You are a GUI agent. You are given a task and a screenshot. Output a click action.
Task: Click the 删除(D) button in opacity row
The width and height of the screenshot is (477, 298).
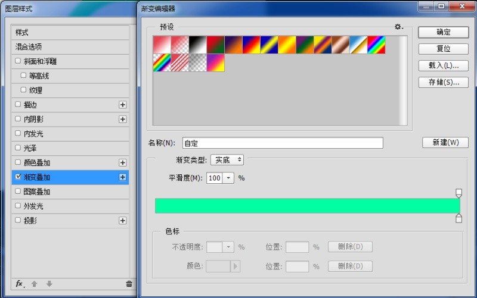[x=350, y=247]
